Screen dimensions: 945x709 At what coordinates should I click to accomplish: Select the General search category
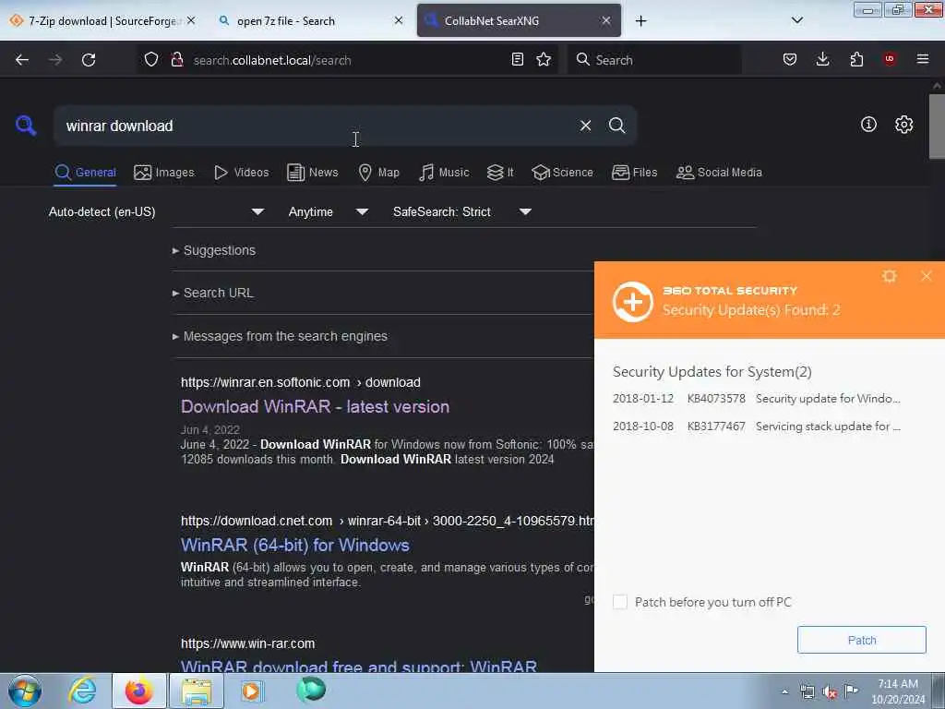tap(85, 173)
